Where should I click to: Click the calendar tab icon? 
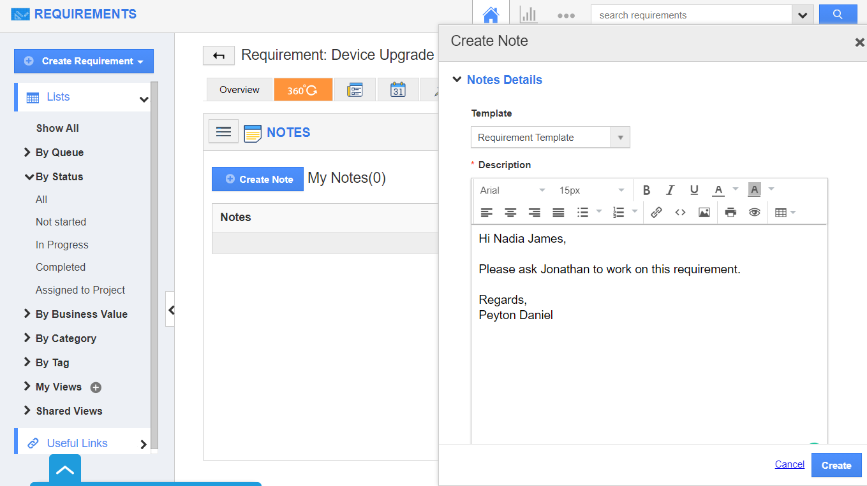pyautogui.click(x=398, y=90)
